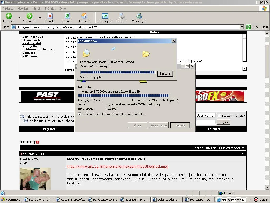Open Koko näyttö fullscreen icon
Viewport: 270px width, 203px height.
pos(104,16)
